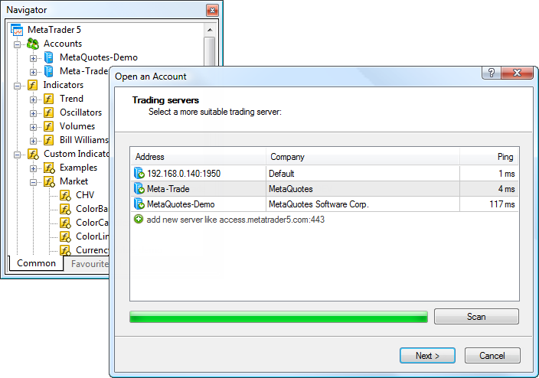The image size is (539, 378).
Task: Click the server icon beside MetaQuotes-Demo in dialog
Action: pos(139,204)
